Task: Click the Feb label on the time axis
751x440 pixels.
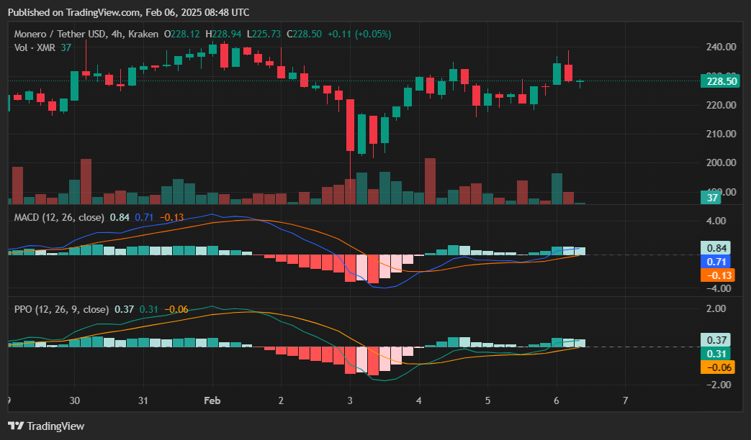Action: pos(211,400)
